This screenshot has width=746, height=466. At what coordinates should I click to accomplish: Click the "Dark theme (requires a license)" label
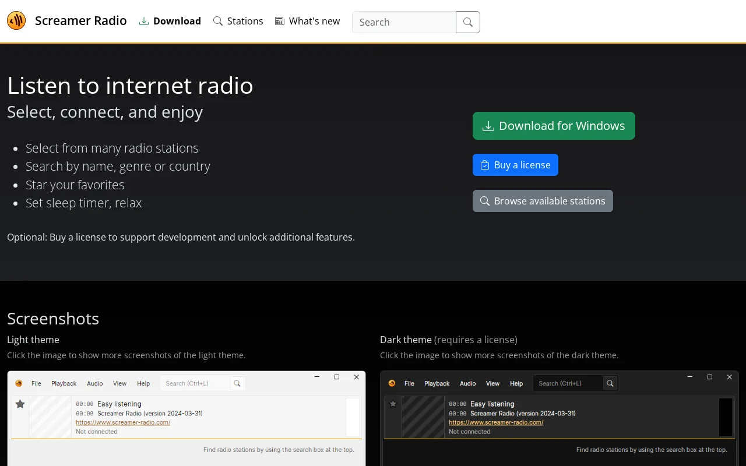(449, 340)
